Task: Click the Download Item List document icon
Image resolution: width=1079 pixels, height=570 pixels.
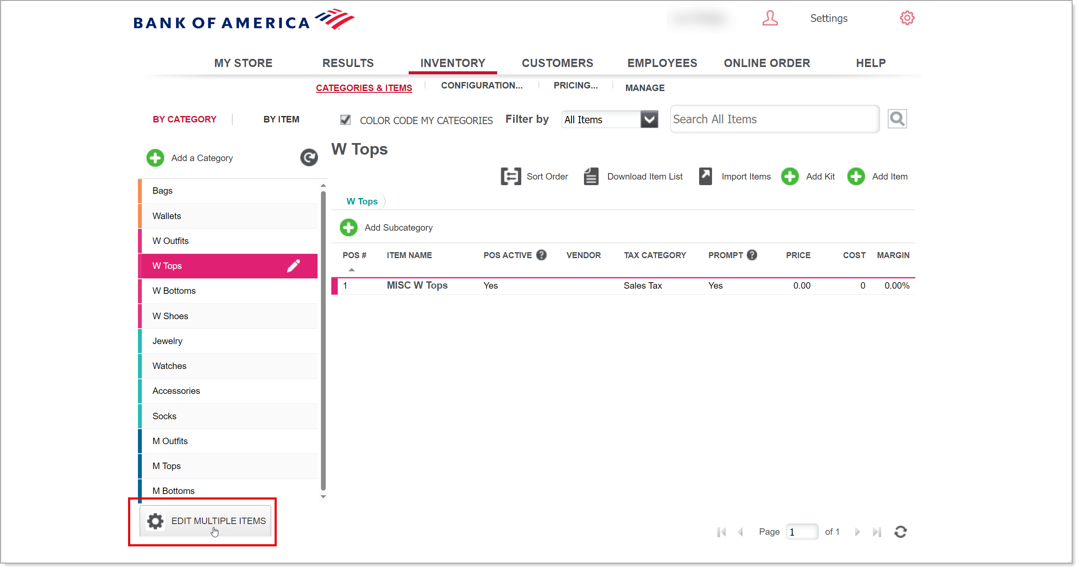Action: 591,177
